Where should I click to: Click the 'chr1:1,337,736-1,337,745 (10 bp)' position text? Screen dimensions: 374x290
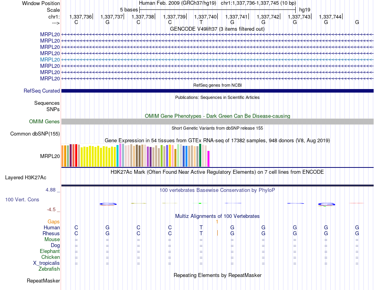coord(258,3)
